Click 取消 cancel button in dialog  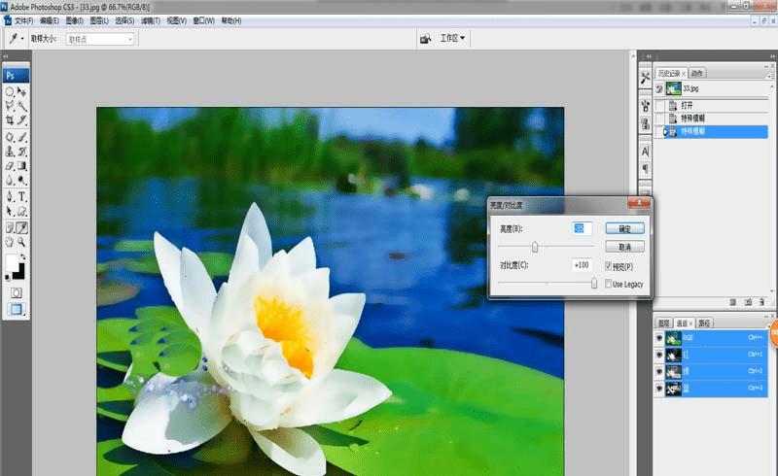coord(624,247)
